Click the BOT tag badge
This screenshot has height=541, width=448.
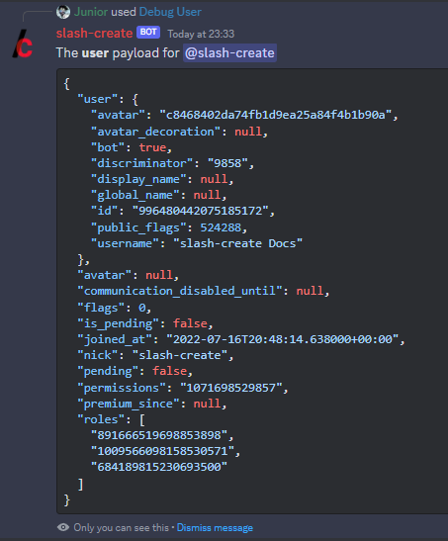coord(148,32)
